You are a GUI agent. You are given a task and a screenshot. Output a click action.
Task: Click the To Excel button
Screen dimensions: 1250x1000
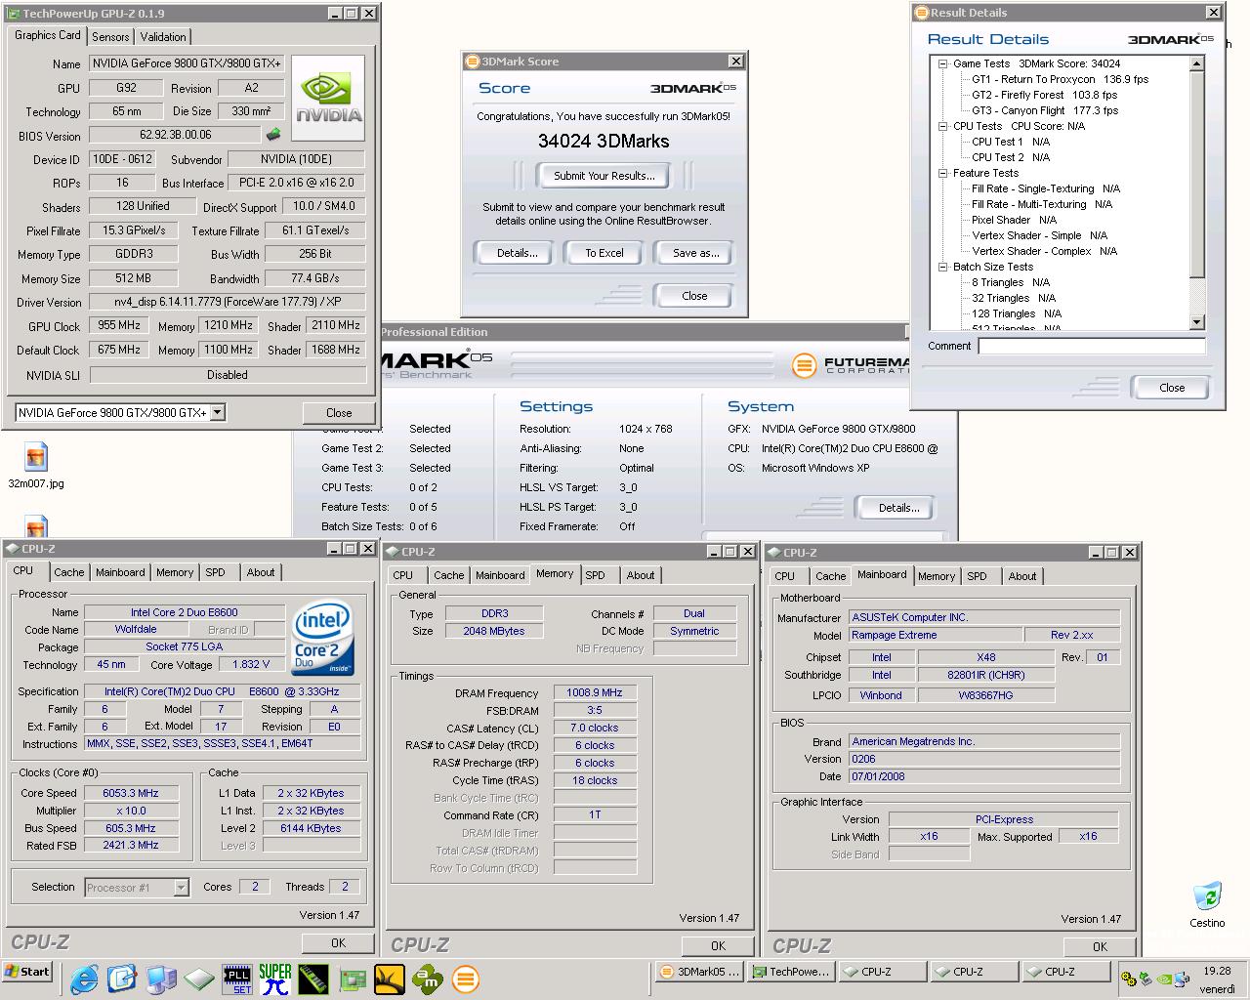604,253
